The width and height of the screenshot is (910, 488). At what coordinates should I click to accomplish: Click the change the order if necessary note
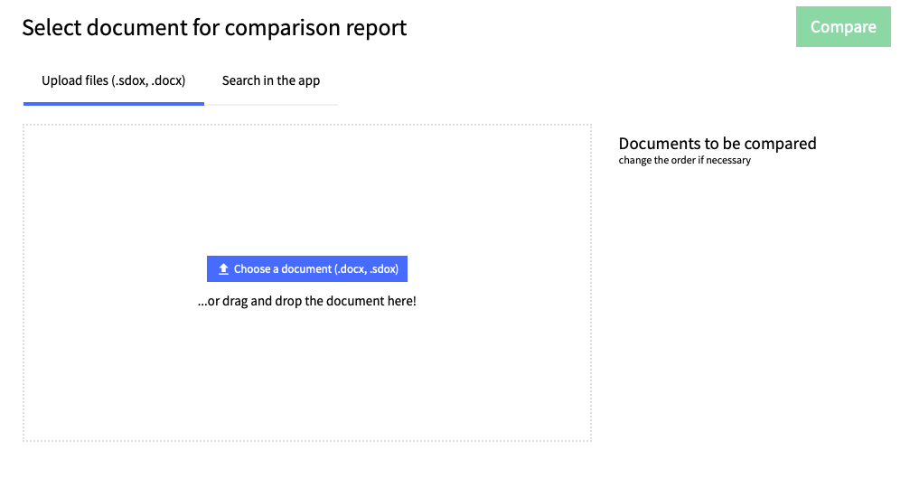tap(684, 160)
